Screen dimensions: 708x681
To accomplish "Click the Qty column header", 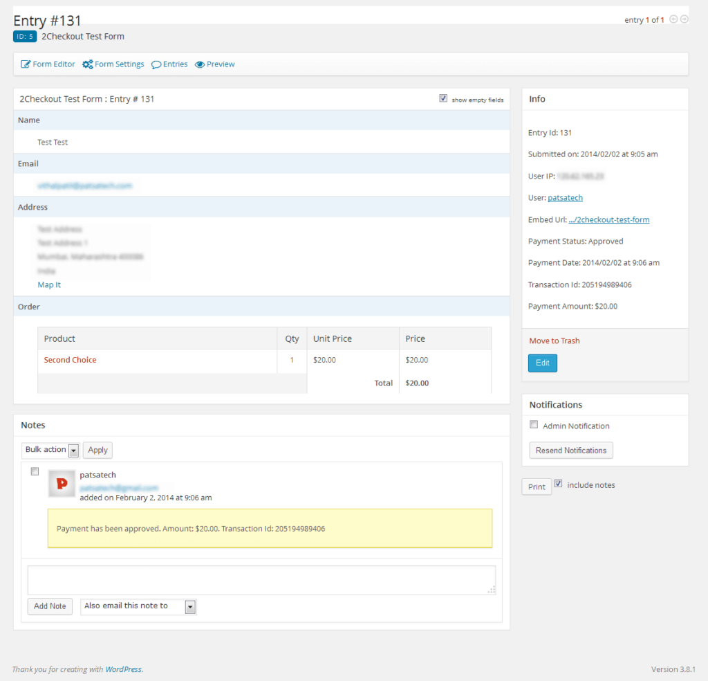I will [x=292, y=338].
